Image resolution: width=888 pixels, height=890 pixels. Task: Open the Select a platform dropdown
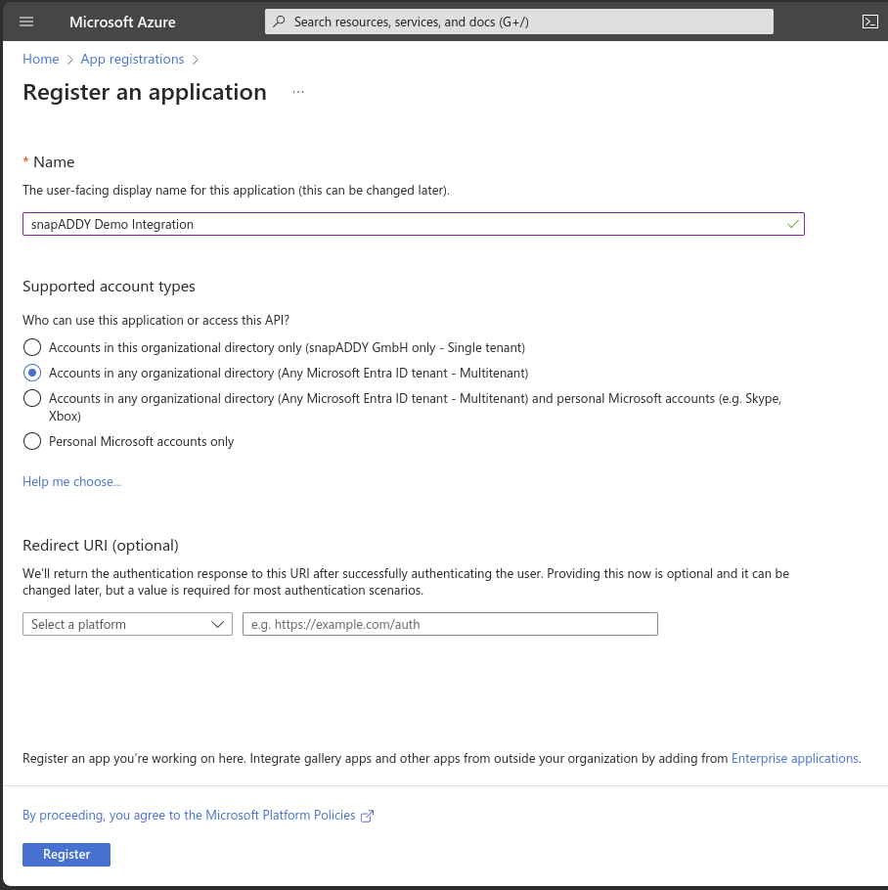click(x=117, y=623)
